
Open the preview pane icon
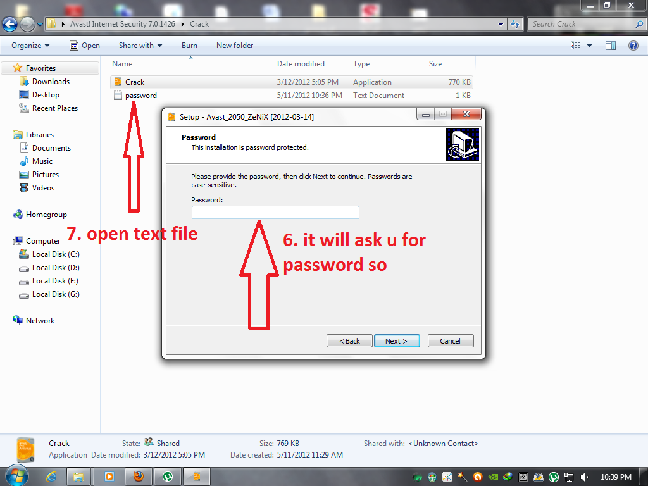pyautogui.click(x=611, y=46)
